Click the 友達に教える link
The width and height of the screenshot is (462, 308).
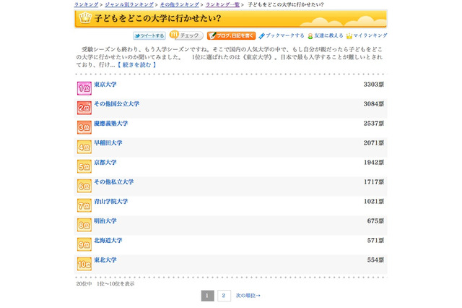329,35
